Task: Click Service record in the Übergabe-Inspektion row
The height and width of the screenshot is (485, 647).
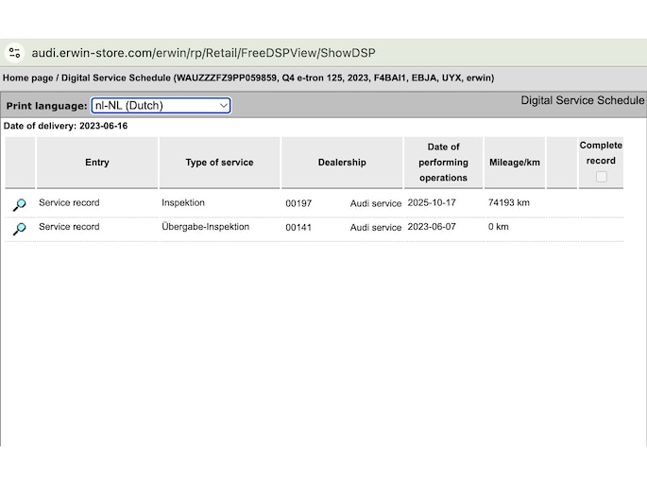Action: click(69, 227)
